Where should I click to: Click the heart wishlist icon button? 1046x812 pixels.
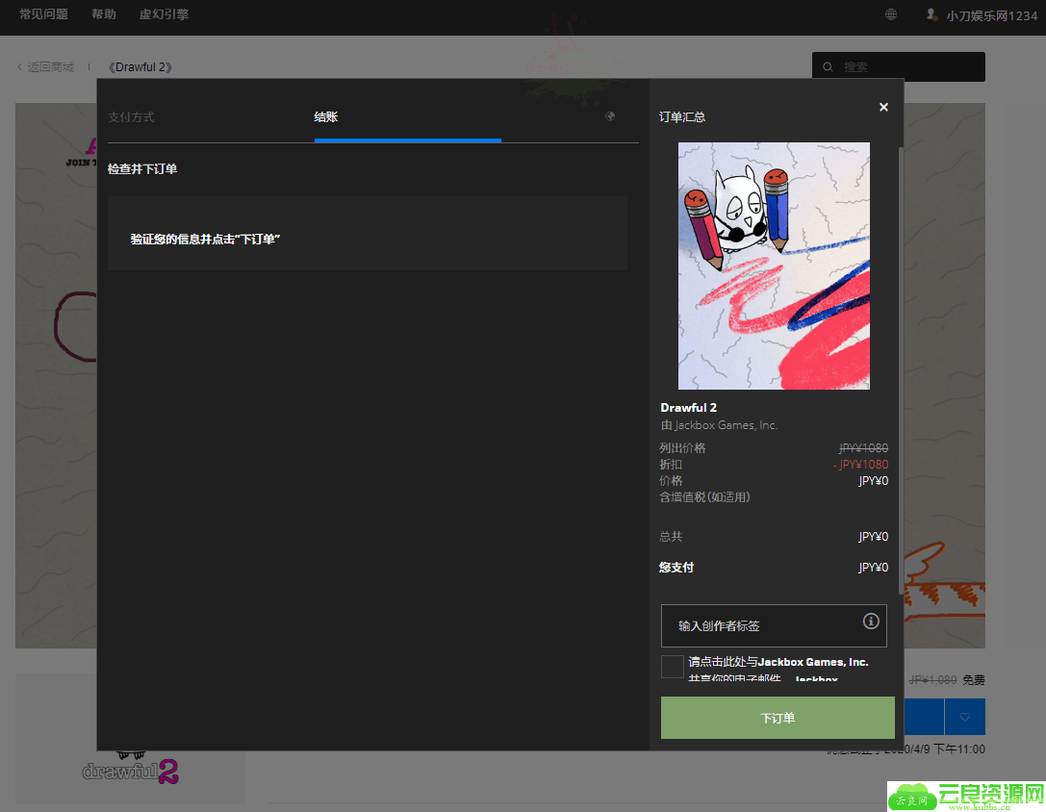coord(965,717)
